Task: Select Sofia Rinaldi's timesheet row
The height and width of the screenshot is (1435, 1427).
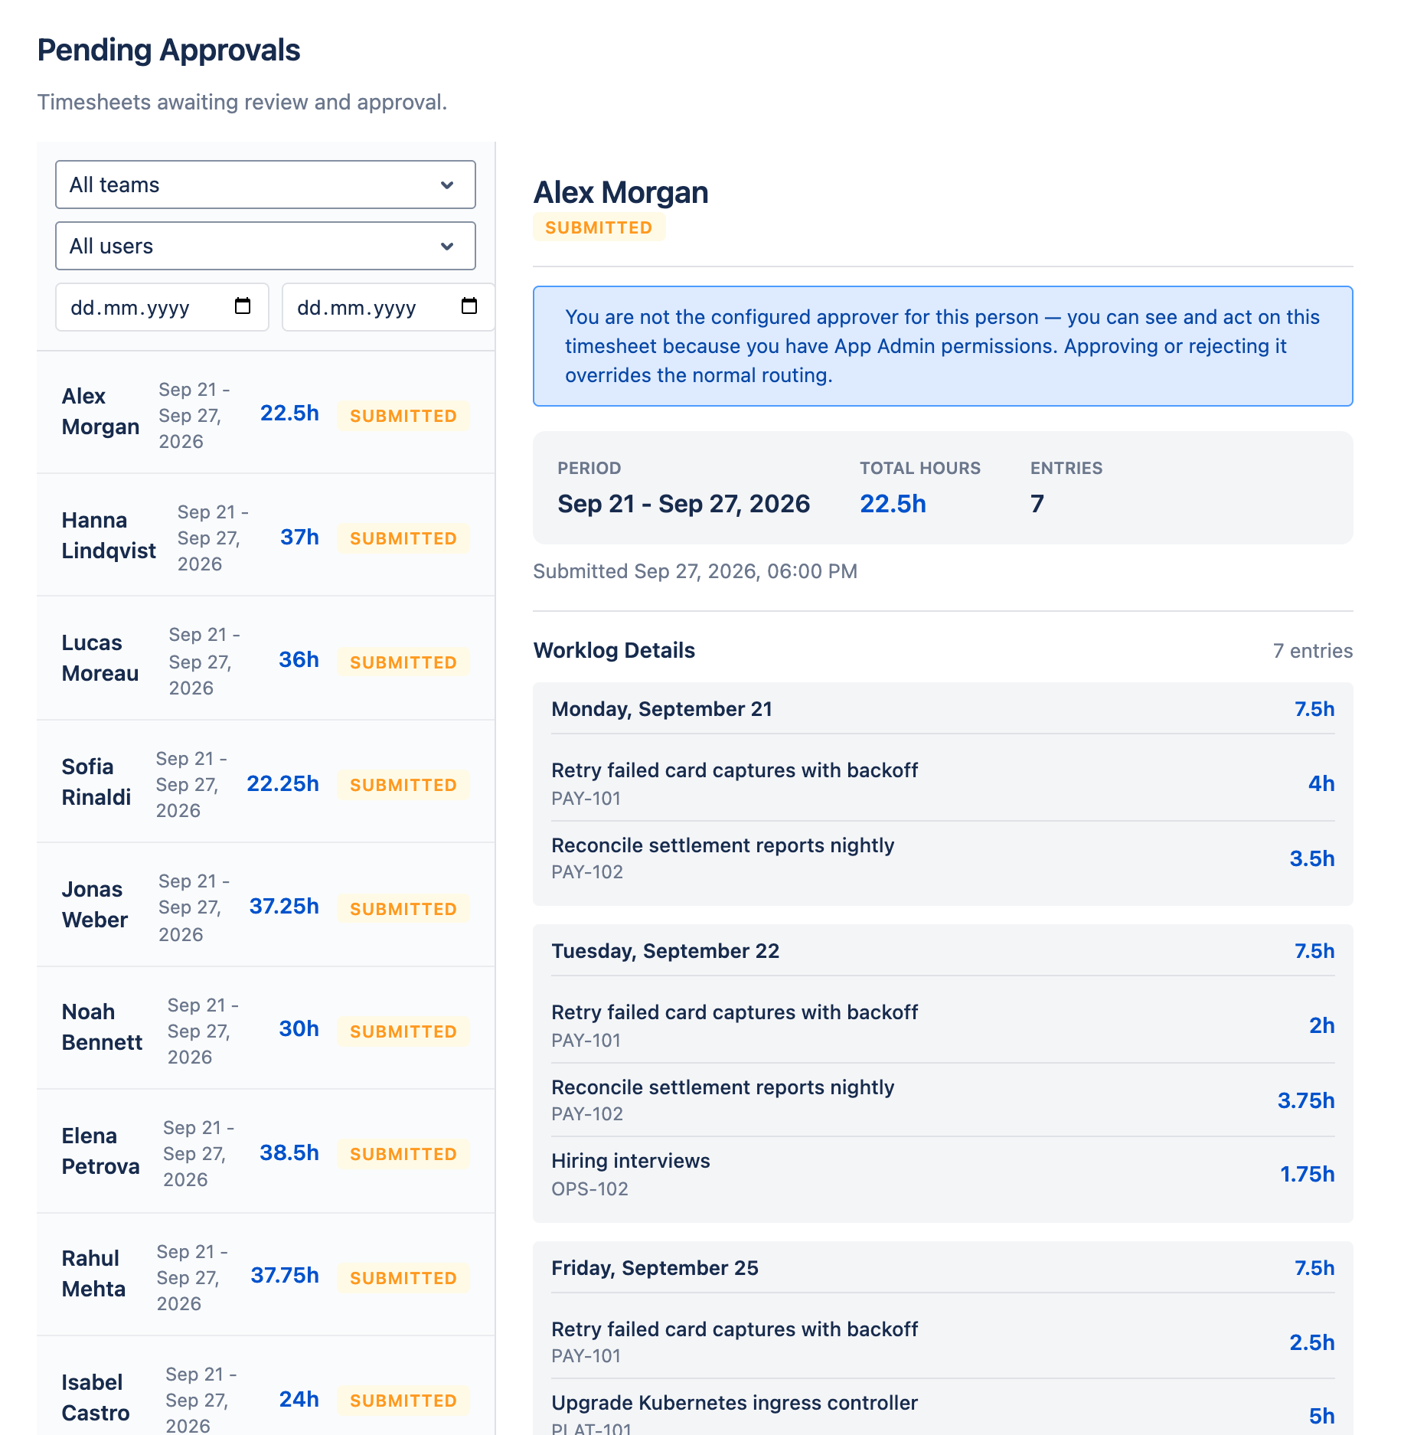Action: point(266,782)
